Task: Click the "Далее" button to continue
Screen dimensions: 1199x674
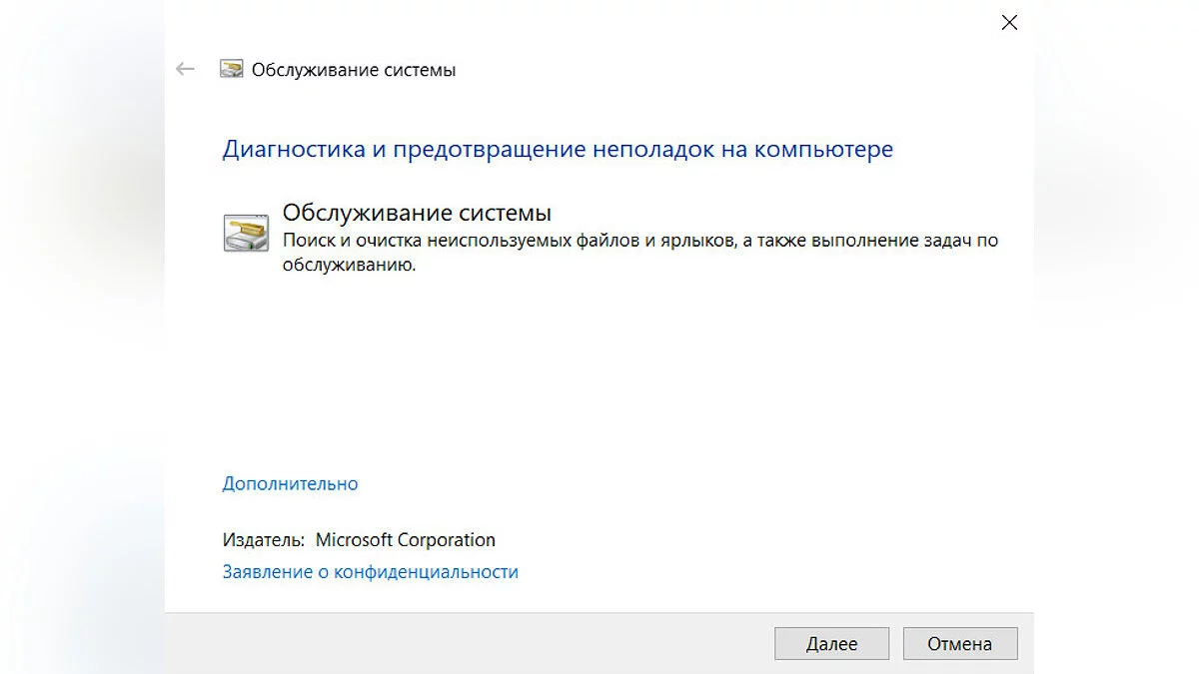Action: tap(831, 644)
